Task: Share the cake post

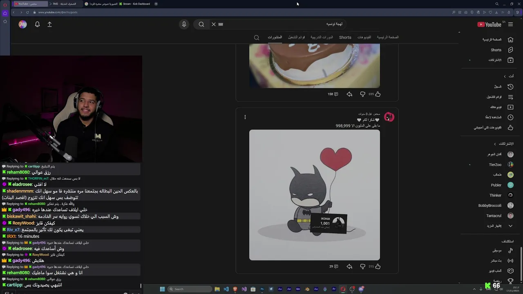Action: (x=349, y=94)
